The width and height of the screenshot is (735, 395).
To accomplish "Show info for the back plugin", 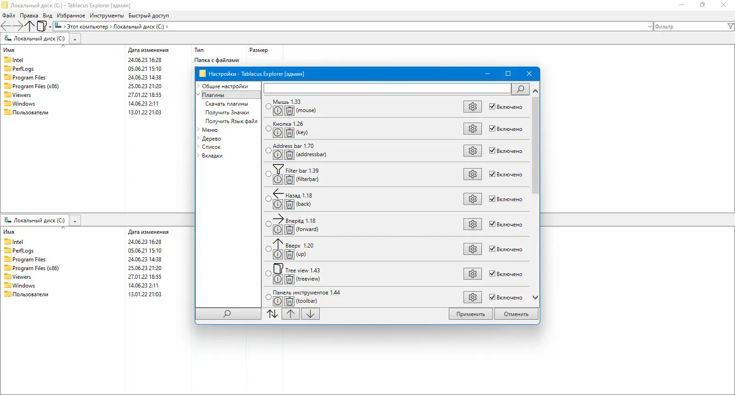I will (x=278, y=204).
